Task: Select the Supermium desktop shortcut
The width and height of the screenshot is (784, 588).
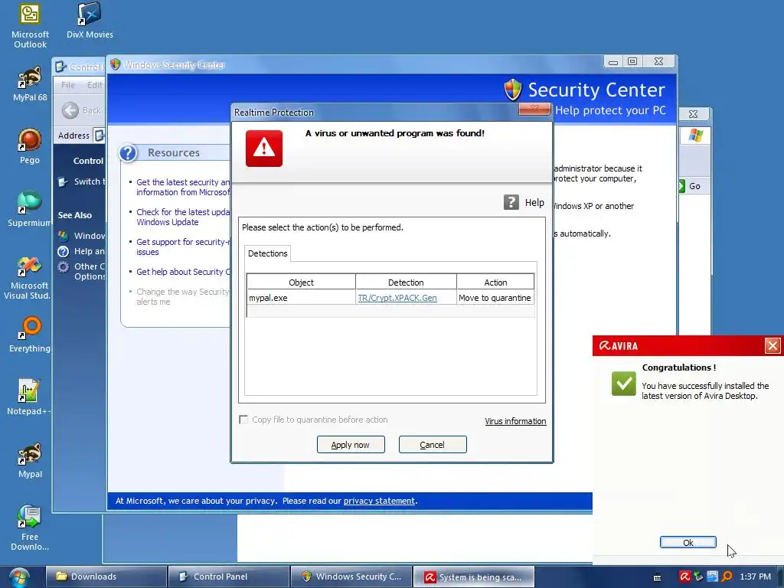Action: (x=30, y=209)
